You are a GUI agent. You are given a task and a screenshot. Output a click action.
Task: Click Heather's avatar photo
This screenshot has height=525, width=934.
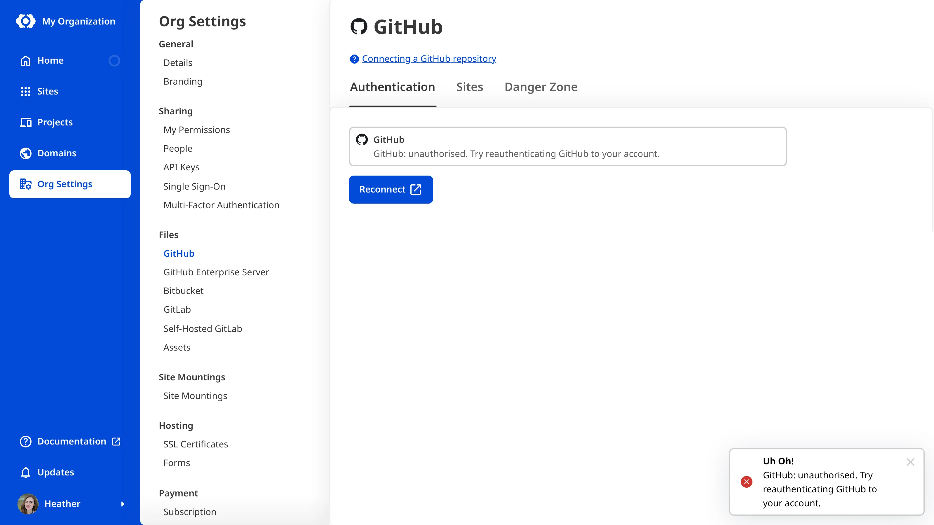pyautogui.click(x=28, y=504)
